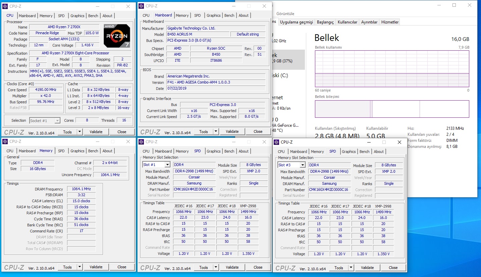Click the Core Speed value 4190.00 MHz
This screenshot has width=481, height=277.
pyautogui.click(x=46, y=90)
